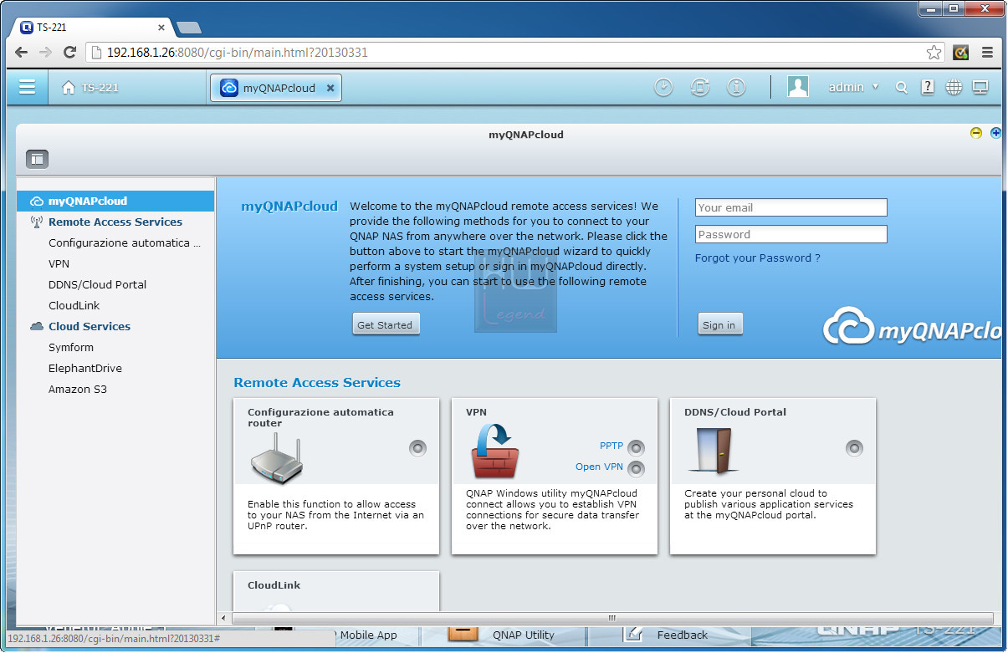Click the TS-221 home icon
This screenshot has width=1008, height=653.
coord(69,88)
